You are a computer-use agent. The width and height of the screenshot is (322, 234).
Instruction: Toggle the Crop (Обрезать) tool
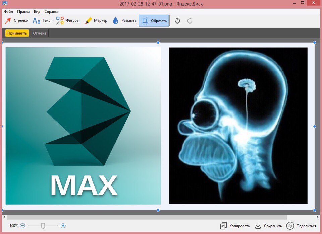154,20
